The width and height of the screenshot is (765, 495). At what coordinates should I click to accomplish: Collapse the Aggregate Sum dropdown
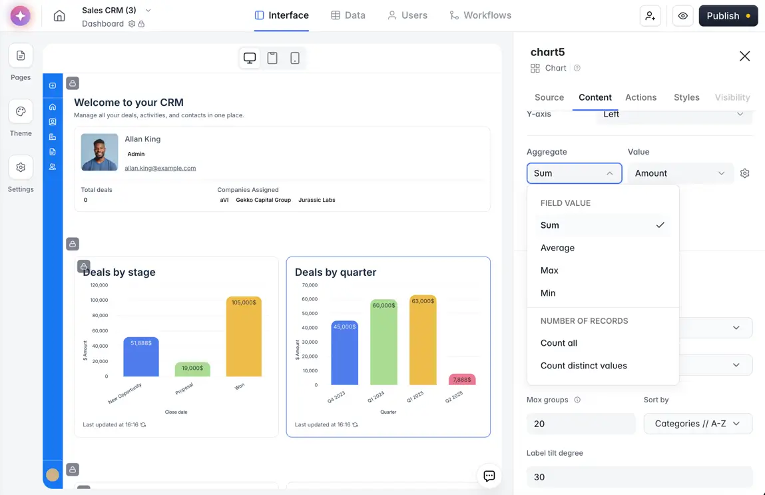click(x=574, y=173)
